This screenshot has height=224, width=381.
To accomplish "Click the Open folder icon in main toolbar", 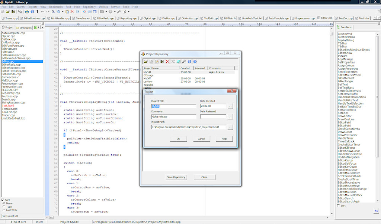I will pos(8,11).
